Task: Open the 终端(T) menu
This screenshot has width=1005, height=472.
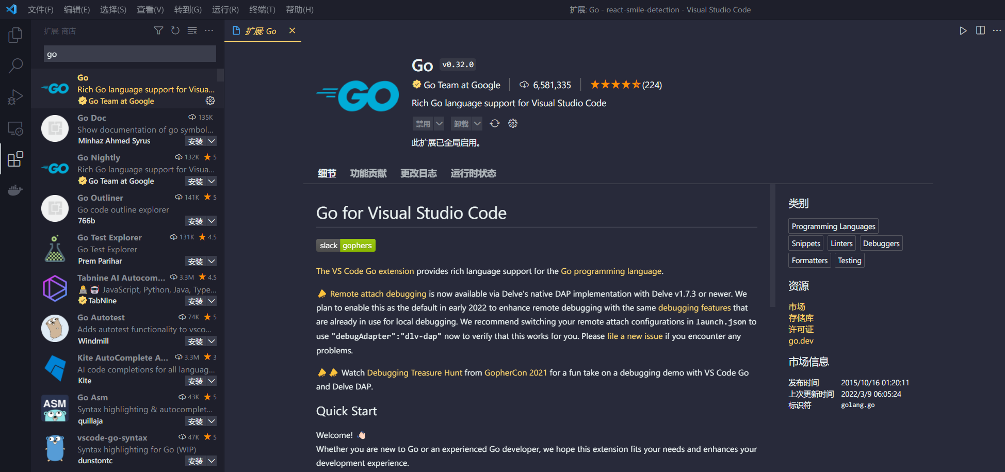Action: point(262,10)
